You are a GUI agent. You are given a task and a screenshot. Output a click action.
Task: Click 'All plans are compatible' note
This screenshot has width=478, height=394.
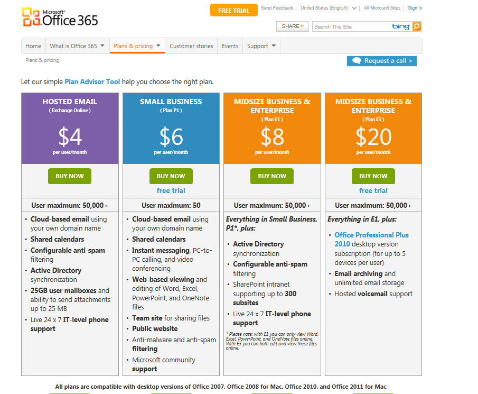click(221, 387)
